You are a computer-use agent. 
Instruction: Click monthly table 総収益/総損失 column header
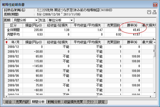[x=57, y=42]
